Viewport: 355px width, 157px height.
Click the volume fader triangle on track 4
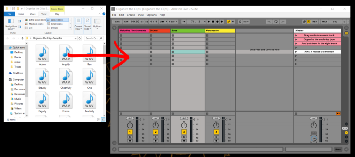[x=226, y=120]
